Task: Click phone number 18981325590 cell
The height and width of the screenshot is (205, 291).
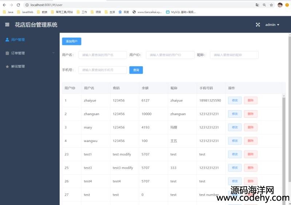Action: [x=210, y=100]
